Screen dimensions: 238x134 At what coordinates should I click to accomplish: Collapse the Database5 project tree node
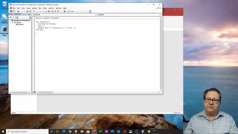pos(10,20)
